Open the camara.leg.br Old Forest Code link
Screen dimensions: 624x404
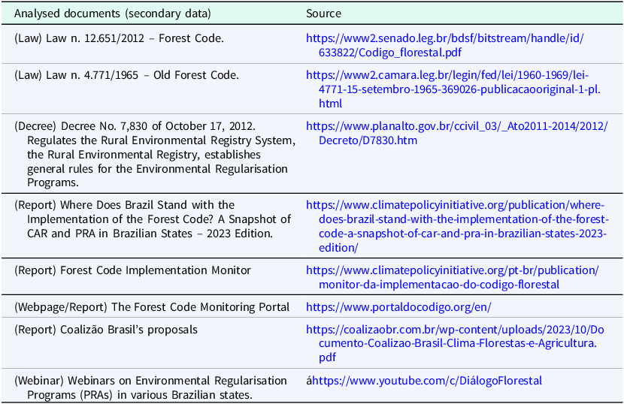(453, 89)
